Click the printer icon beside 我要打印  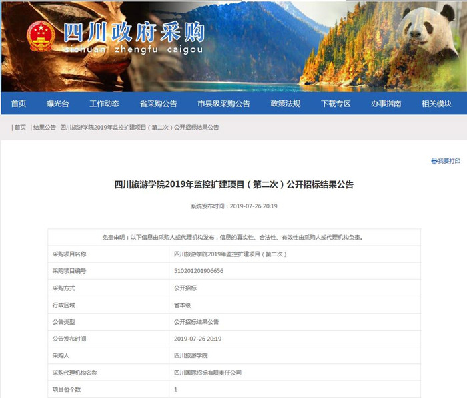click(434, 161)
